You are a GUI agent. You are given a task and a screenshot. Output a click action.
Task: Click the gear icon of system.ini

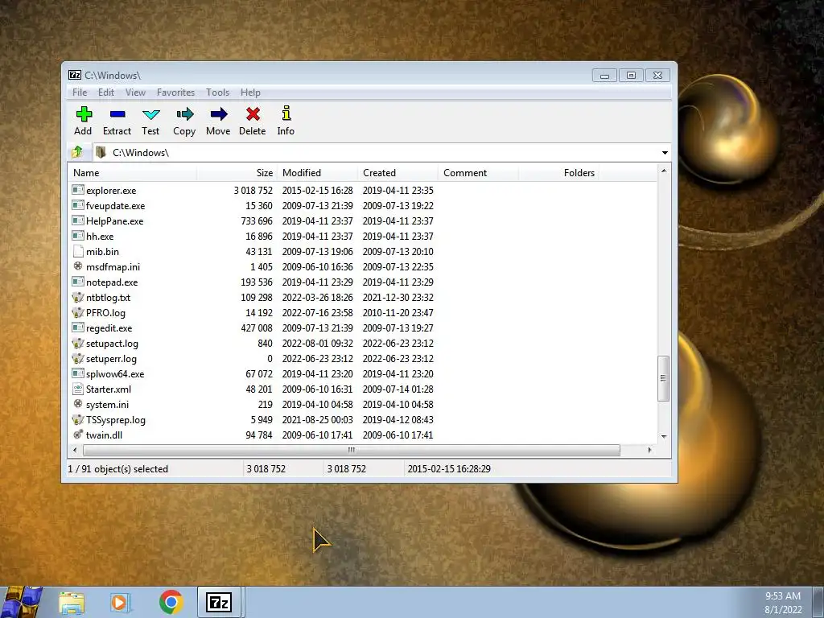click(78, 404)
